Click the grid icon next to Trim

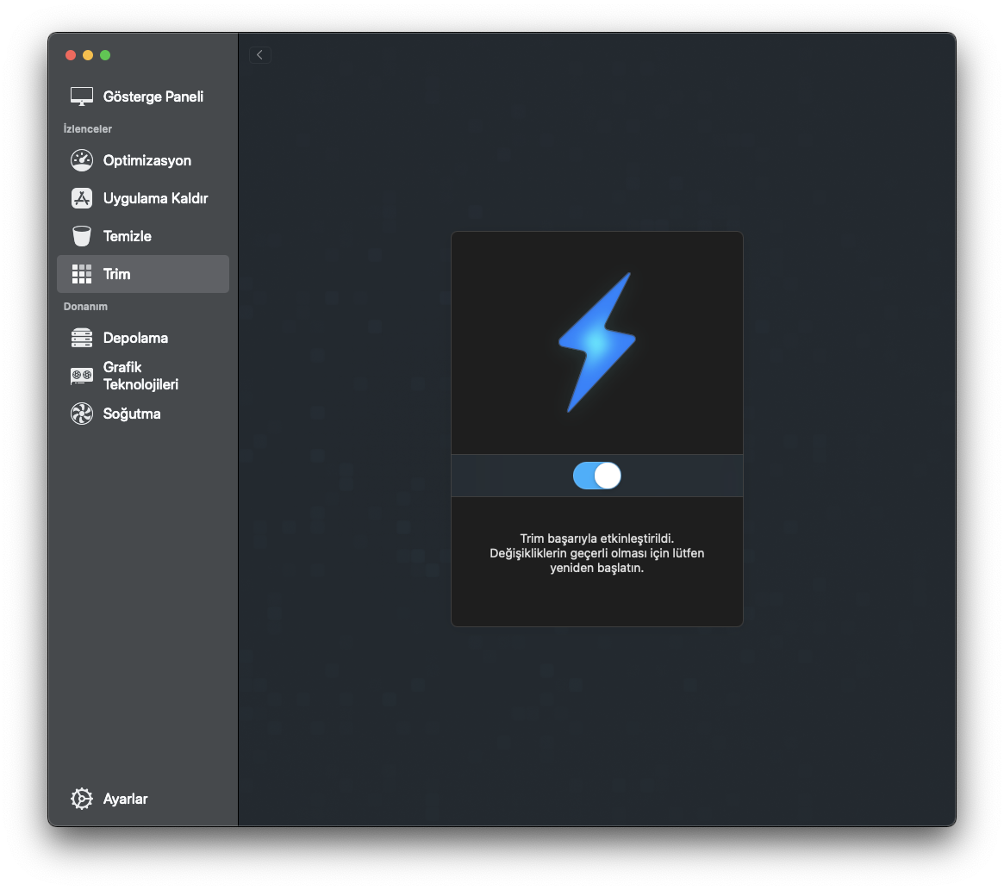[82, 274]
